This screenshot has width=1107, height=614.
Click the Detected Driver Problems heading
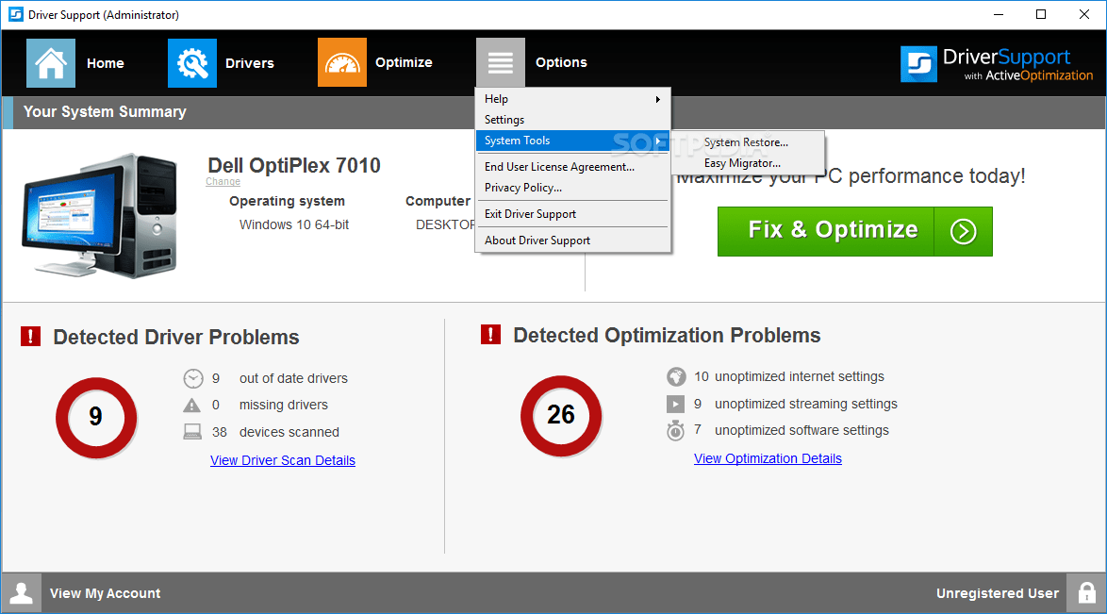[x=176, y=337]
